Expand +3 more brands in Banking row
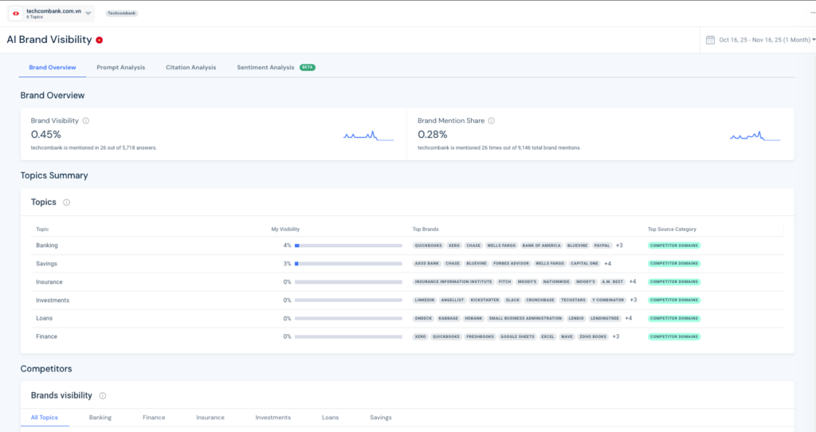Viewport: 816px width, 432px height. (x=619, y=245)
